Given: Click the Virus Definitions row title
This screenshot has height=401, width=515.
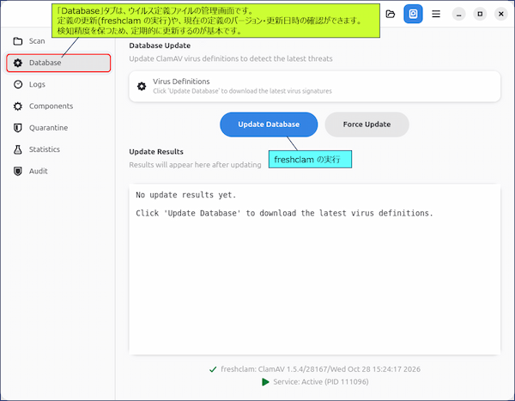Looking at the screenshot, I should (181, 82).
